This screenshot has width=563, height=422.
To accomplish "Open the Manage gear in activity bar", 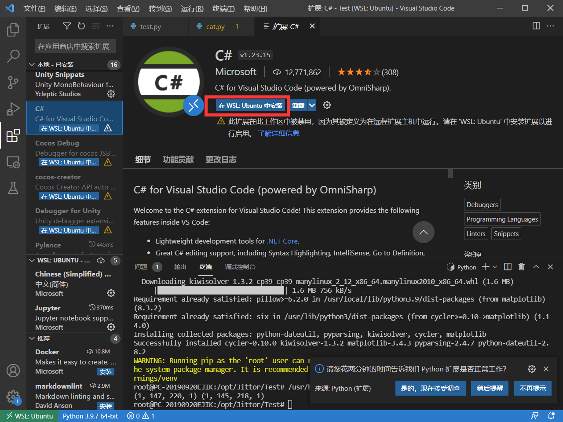I will pos(13,397).
